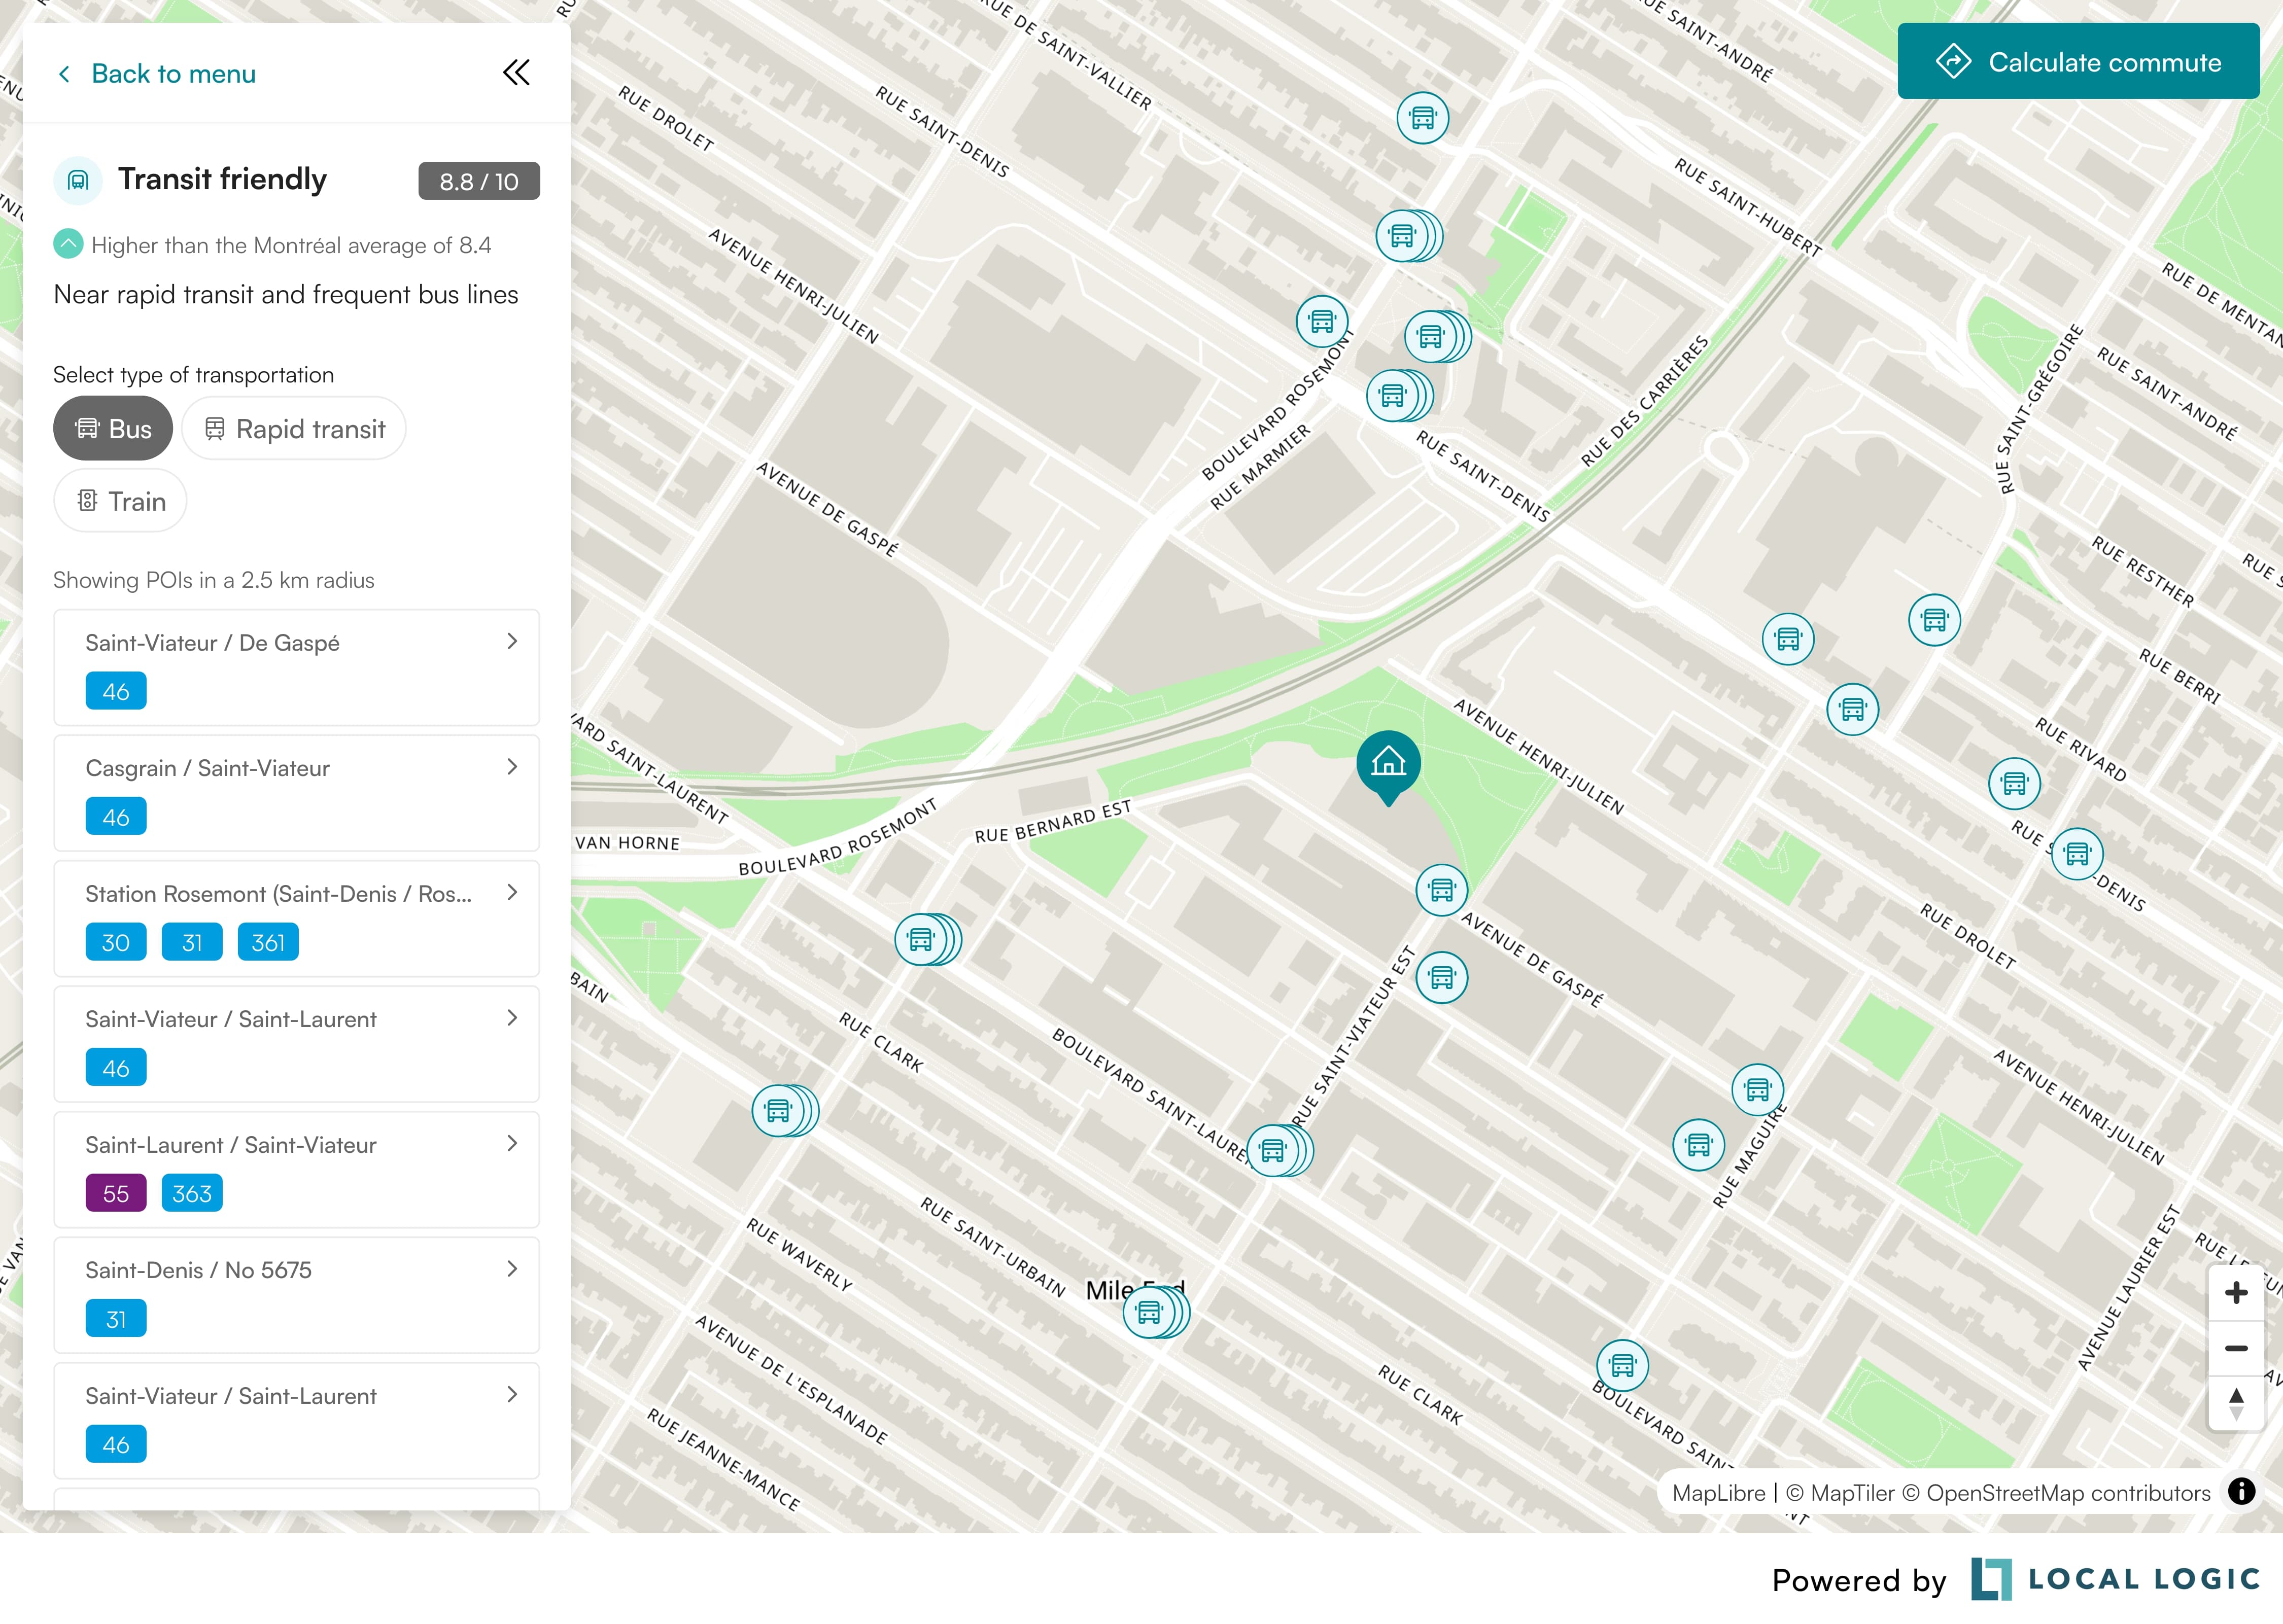This screenshot has width=2283, height=1624.
Task: Click route 30 badge
Action: pos(116,942)
